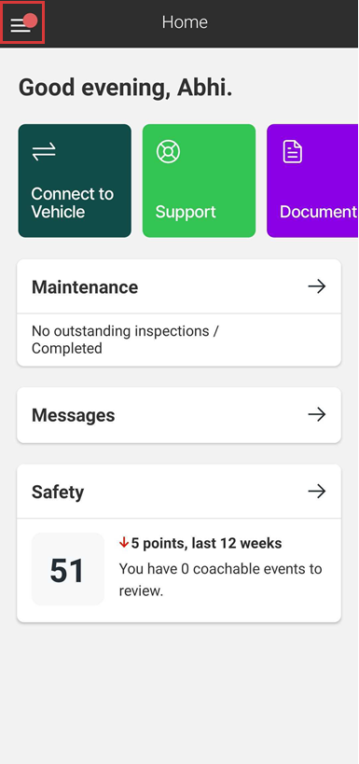Tap the No outstanding inspections status text
The height and width of the screenshot is (764, 359).
(x=125, y=340)
